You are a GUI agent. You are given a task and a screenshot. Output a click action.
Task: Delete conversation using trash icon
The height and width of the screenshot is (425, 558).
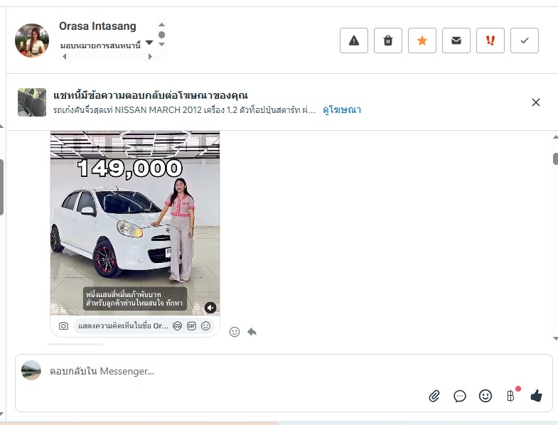point(388,41)
